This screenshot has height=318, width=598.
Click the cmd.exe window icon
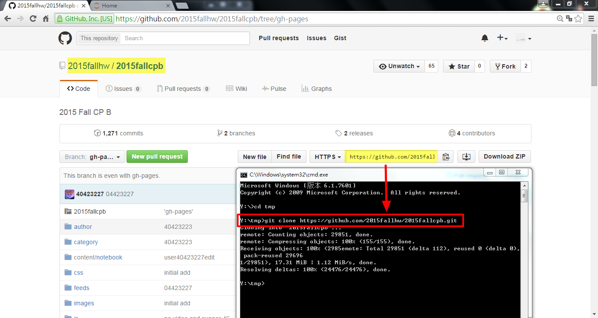[x=244, y=174]
